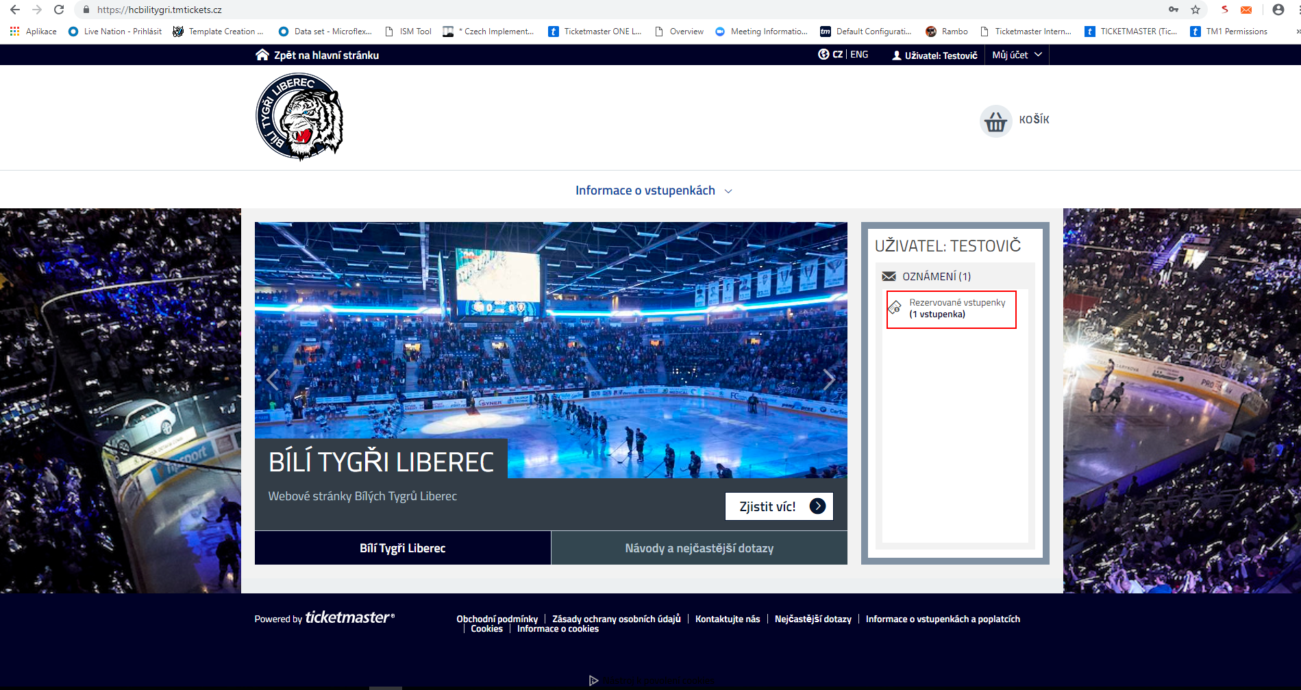The width and height of the screenshot is (1301, 690).
Task: Open the shopping basket icon
Action: coord(995,121)
